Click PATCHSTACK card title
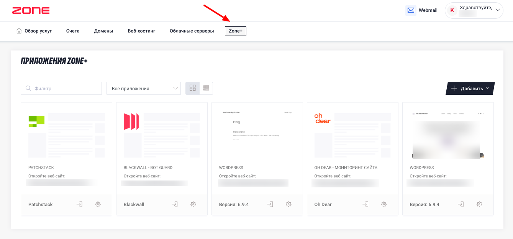This screenshot has height=239, width=513. [x=41, y=167]
